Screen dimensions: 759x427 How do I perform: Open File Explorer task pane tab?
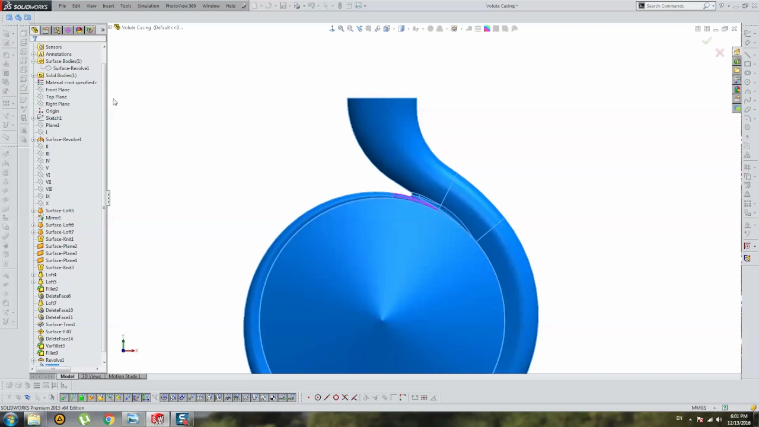point(737,71)
